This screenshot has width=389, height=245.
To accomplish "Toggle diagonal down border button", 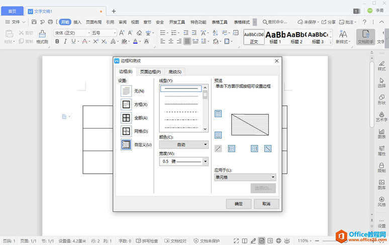I will (x=268, y=149).
